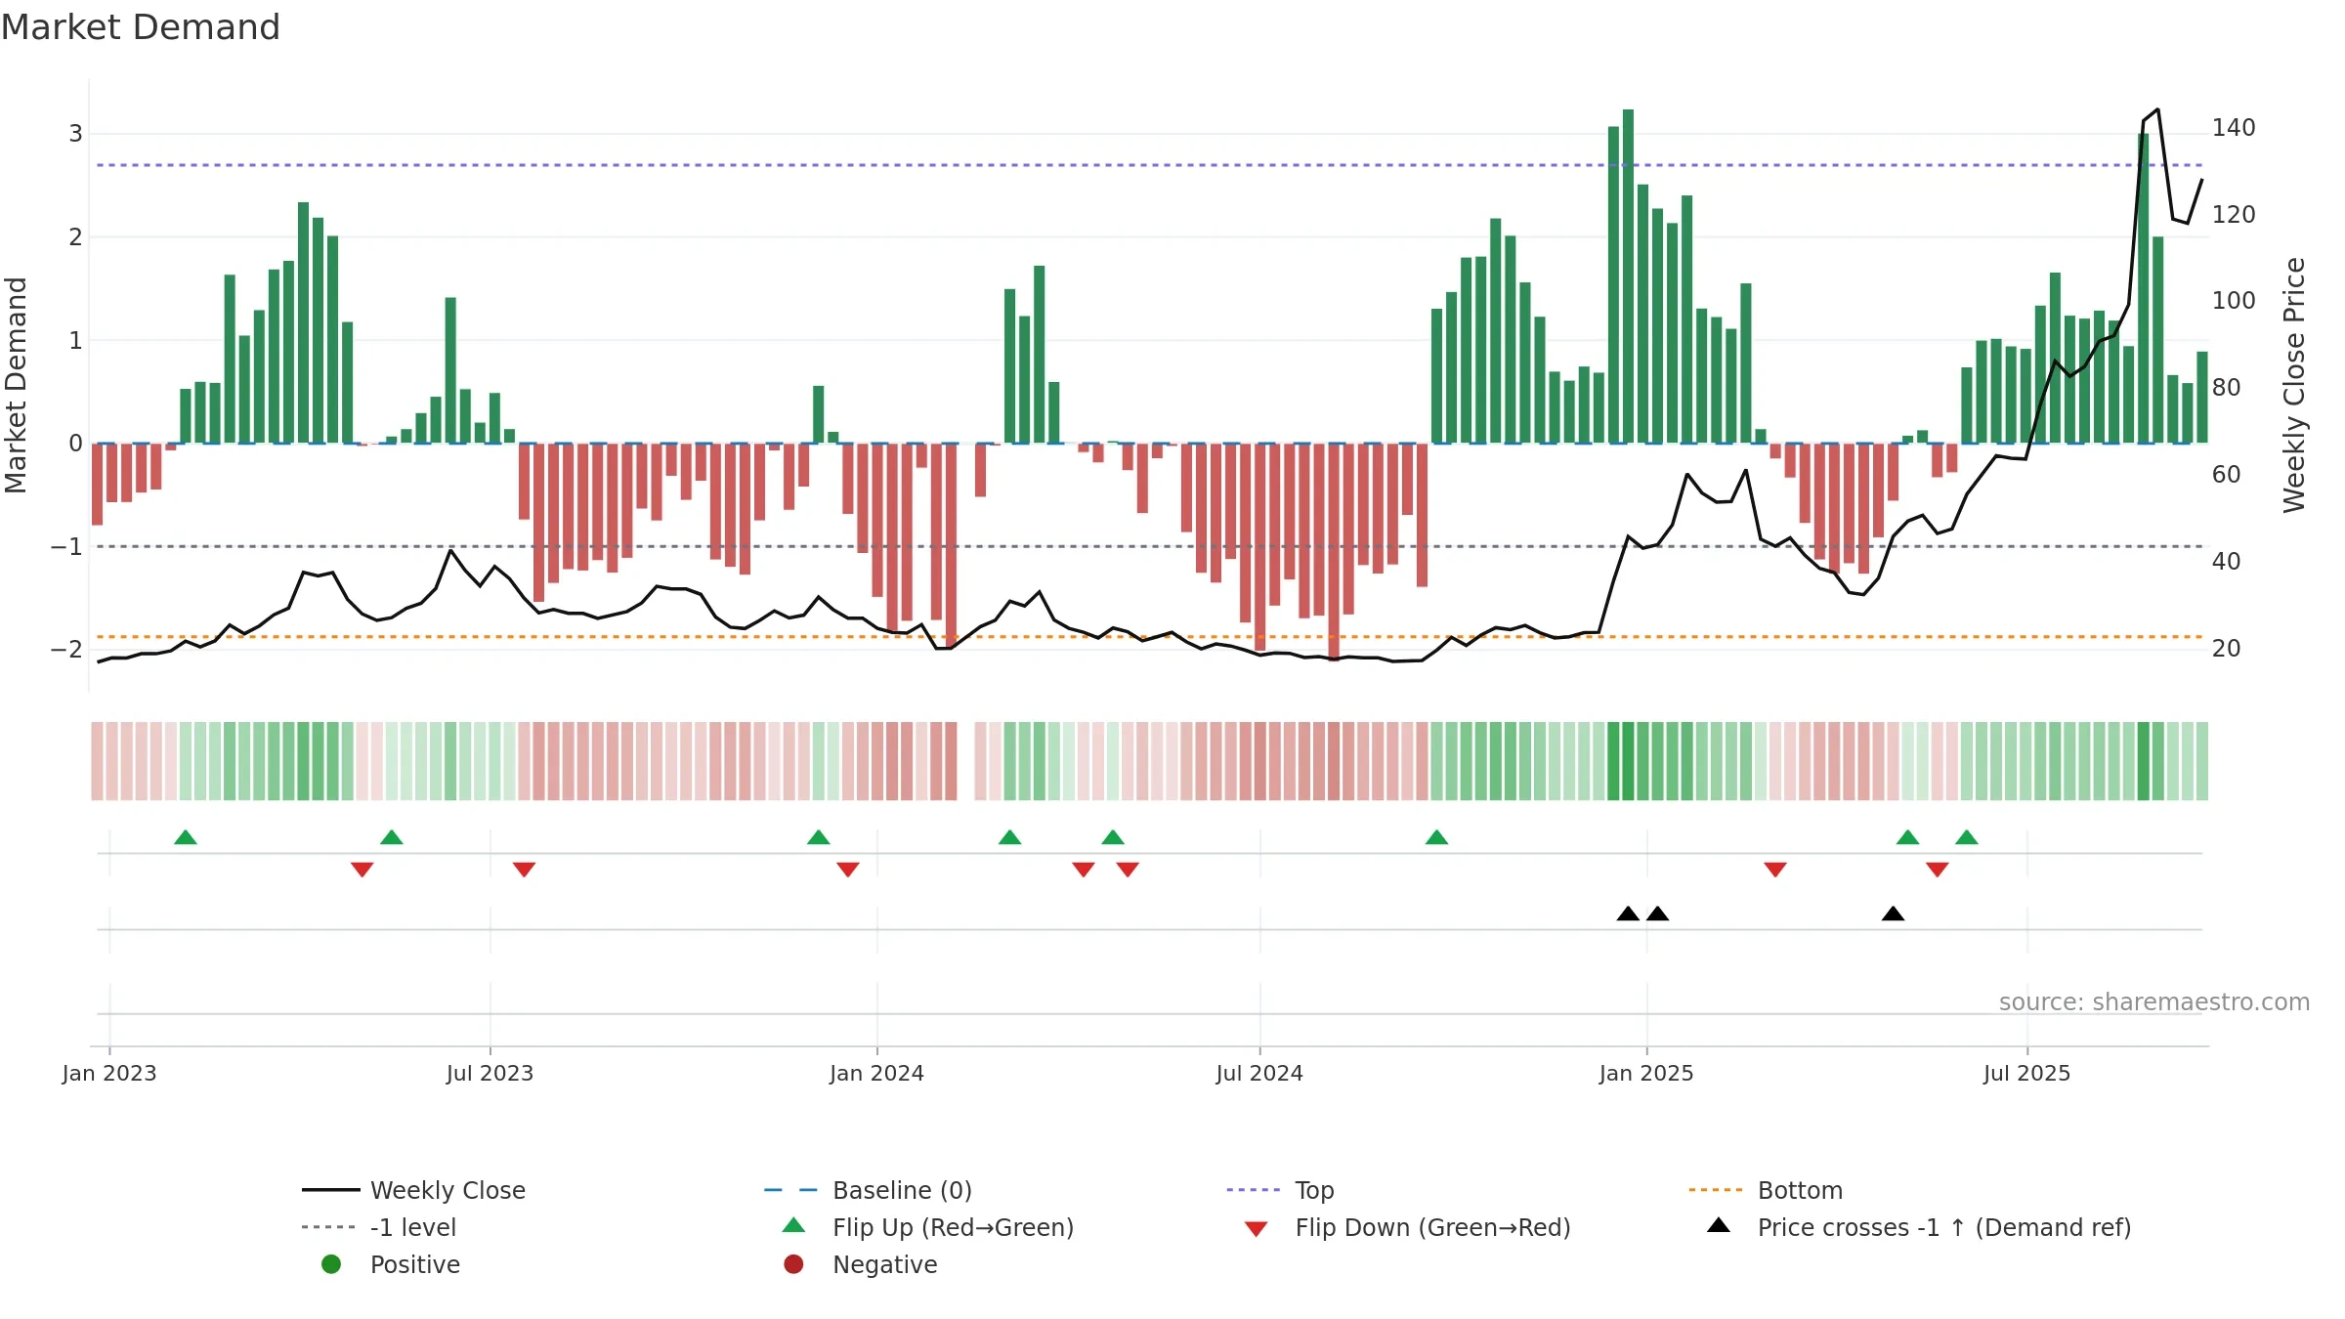Click the Baseline (0) legend label
Image resolution: width=2345 pixels, height=1319 pixels.
pos(902,1190)
